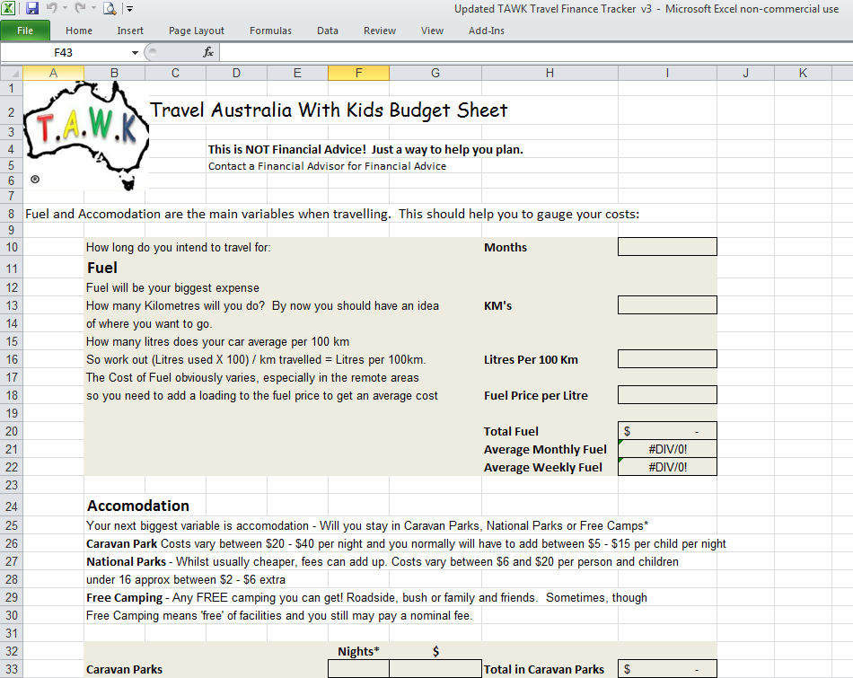
Task: Open Print Preview from Quick Access Toolbar
Action: click(x=110, y=9)
